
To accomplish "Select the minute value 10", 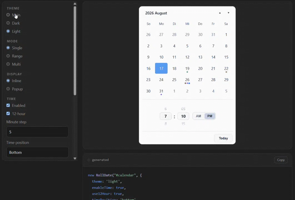I will click(x=183, y=116).
